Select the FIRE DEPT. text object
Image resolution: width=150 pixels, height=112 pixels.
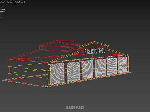point(94,51)
